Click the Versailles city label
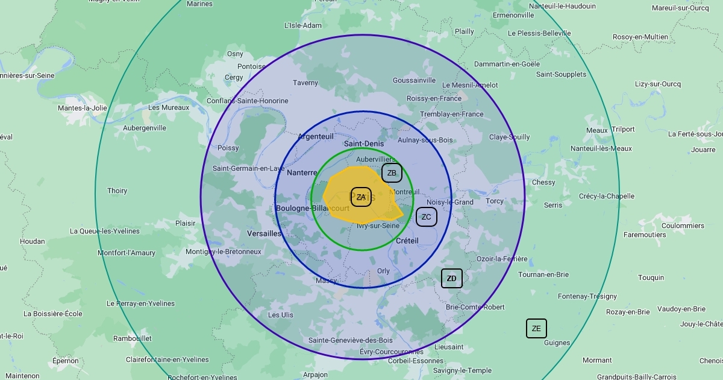Image resolution: width=723 pixels, height=380 pixels. [x=264, y=233]
